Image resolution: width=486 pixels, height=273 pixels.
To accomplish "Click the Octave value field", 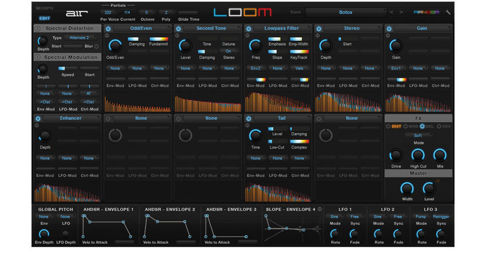I will click(147, 13).
